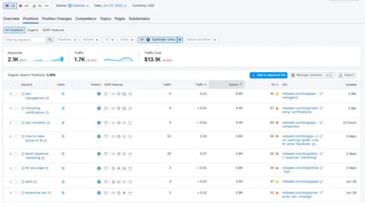This screenshot has width=365, height=207.
Task: Open external link icon for ppc-managers URL
Action: pos(321,94)
